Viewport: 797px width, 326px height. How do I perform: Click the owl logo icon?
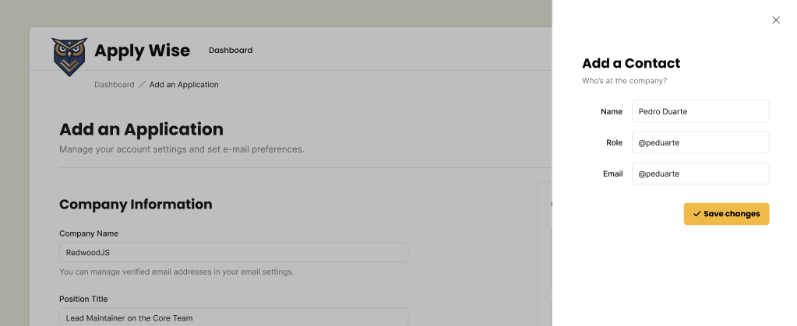coord(70,57)
